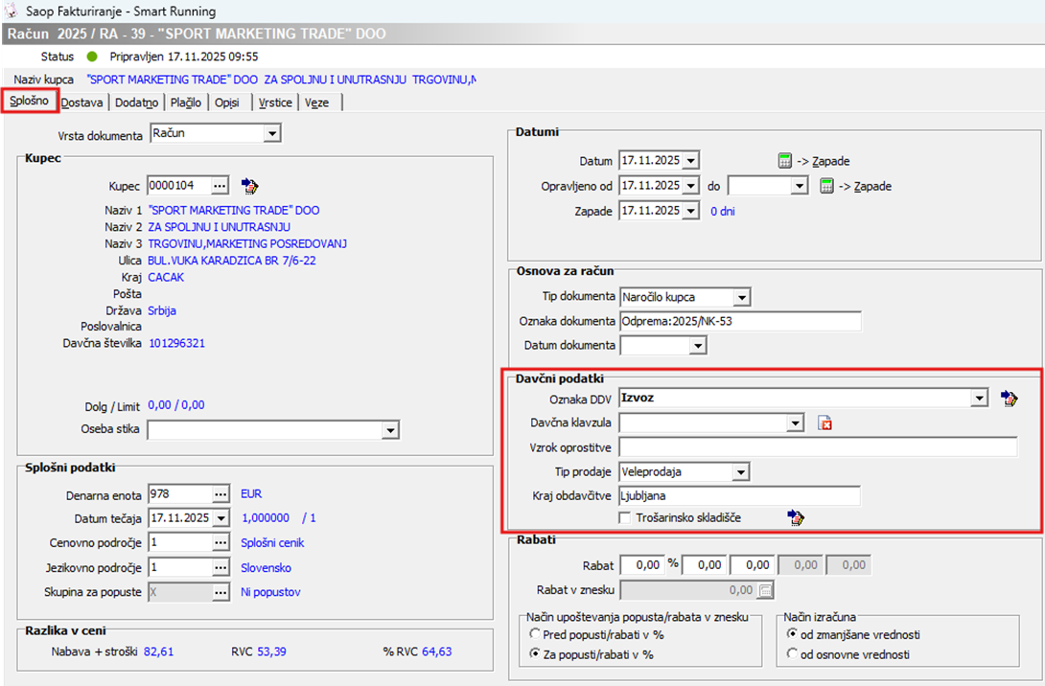Screen dimensions: 1045x686
Task: Click exchange rate value 1,000000
Action: [x=266, y=517]
